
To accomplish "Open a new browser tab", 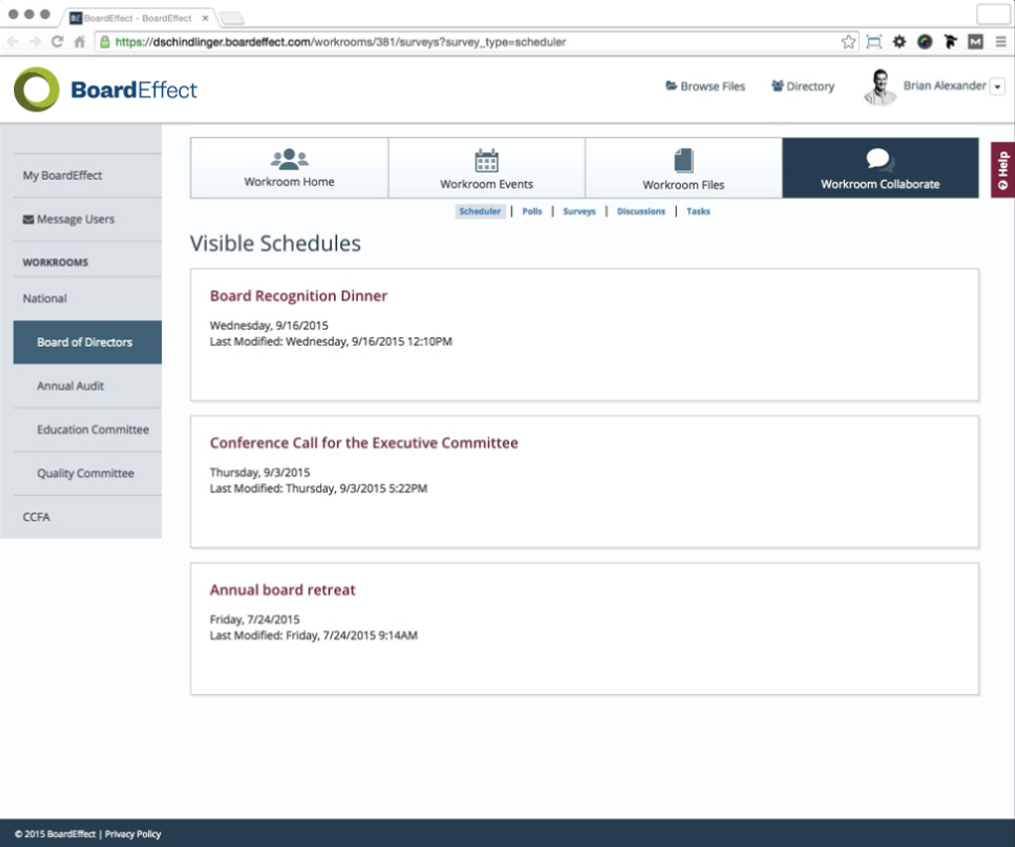I will click(x=231, y=18).
